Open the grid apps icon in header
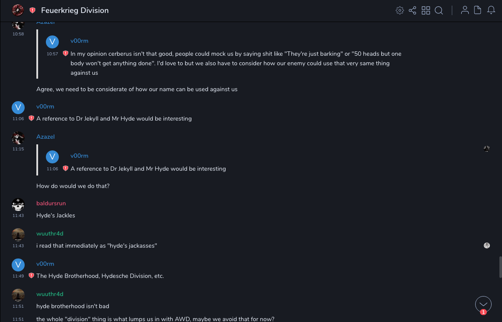This screenshot has height=322, width=502. [x=426, y=10]
